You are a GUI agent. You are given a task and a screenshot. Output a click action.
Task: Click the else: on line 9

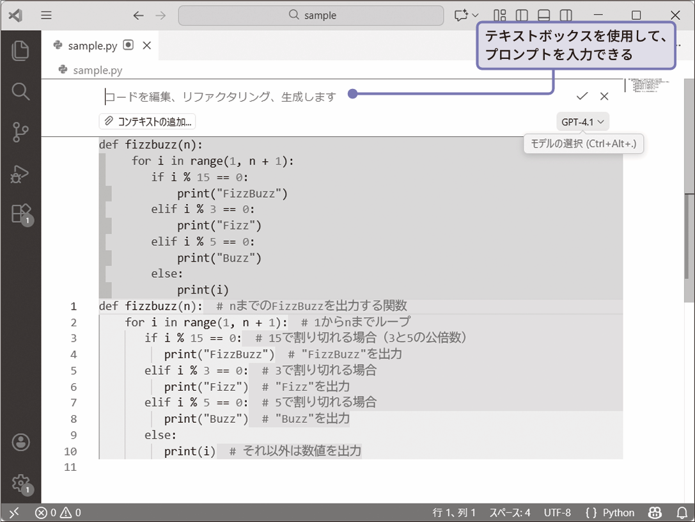point(160,435)
